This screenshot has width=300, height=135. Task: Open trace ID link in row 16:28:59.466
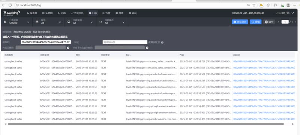[x=264, y=119]
